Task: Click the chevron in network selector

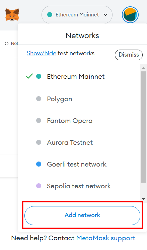Action: point(105,15)
